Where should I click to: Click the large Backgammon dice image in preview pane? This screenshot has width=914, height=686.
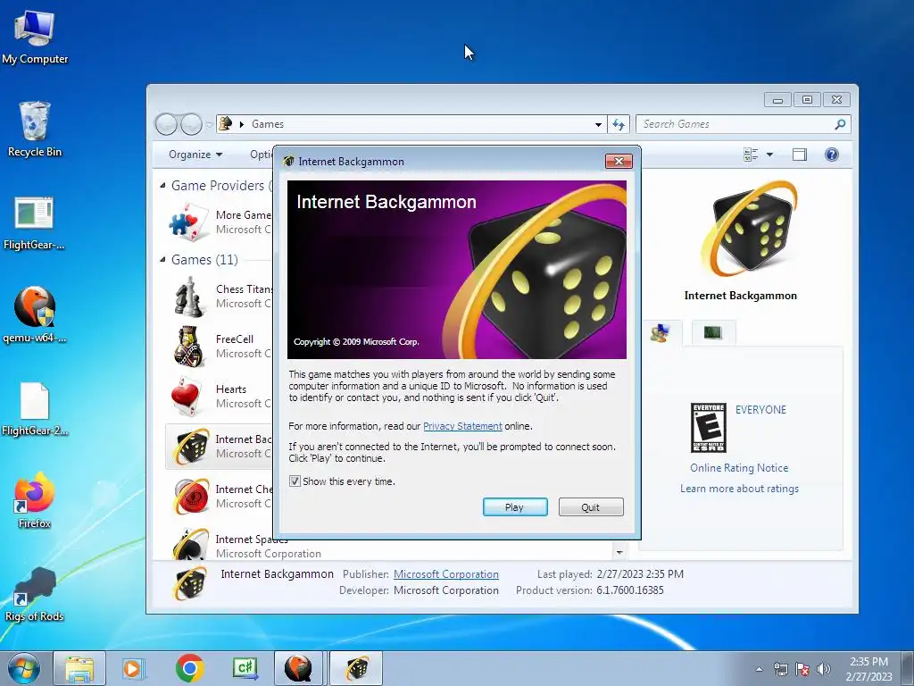[x=750, y=228]
